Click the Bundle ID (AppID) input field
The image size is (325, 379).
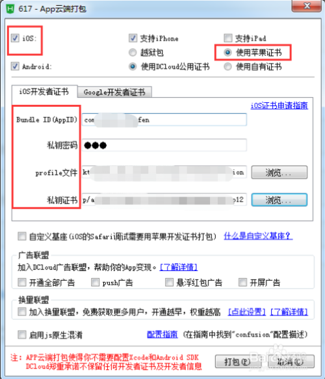164,120
